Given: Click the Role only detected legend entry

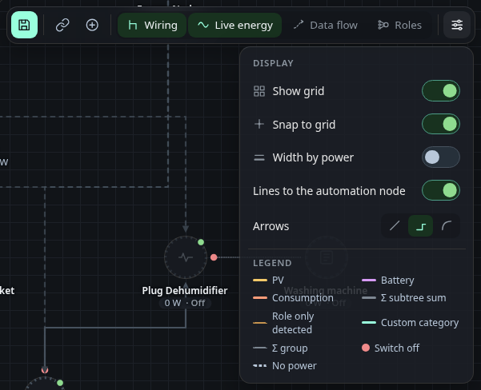Looking at the screenshot, I should (x=283, y=323).
